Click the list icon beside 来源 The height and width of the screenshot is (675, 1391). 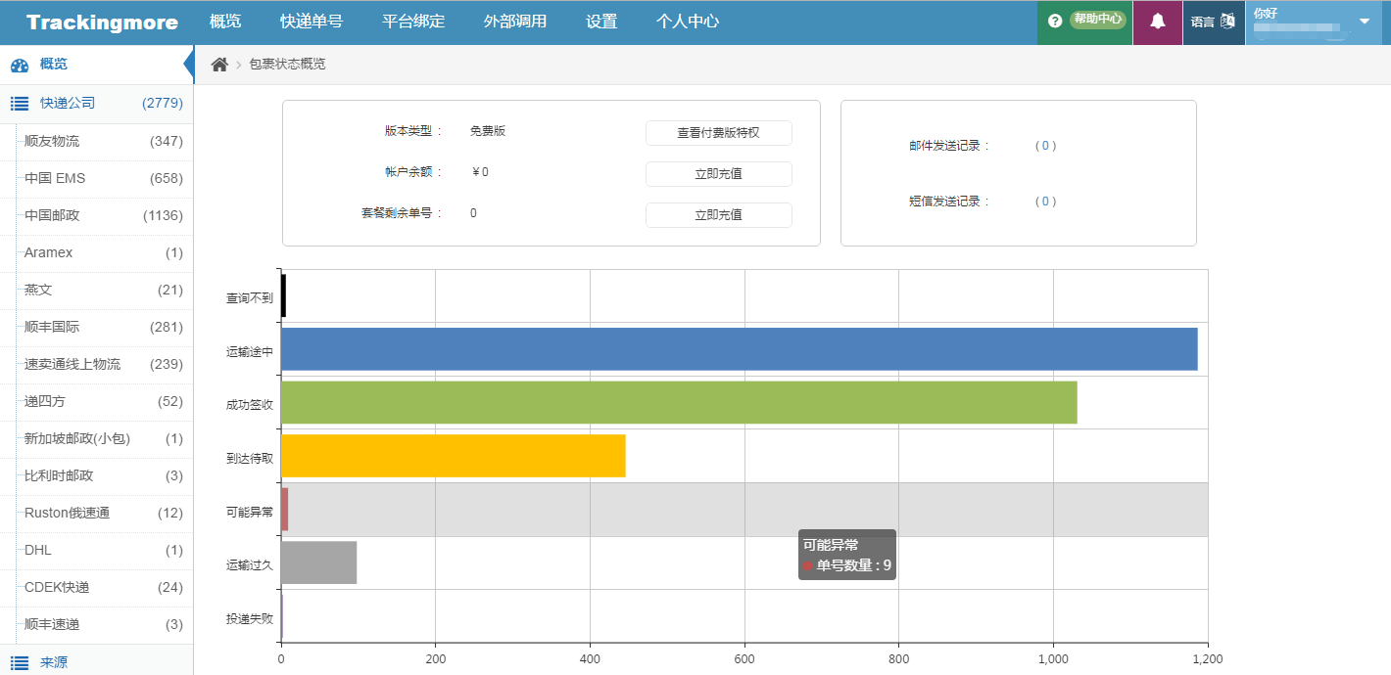[x=19, y=663]
